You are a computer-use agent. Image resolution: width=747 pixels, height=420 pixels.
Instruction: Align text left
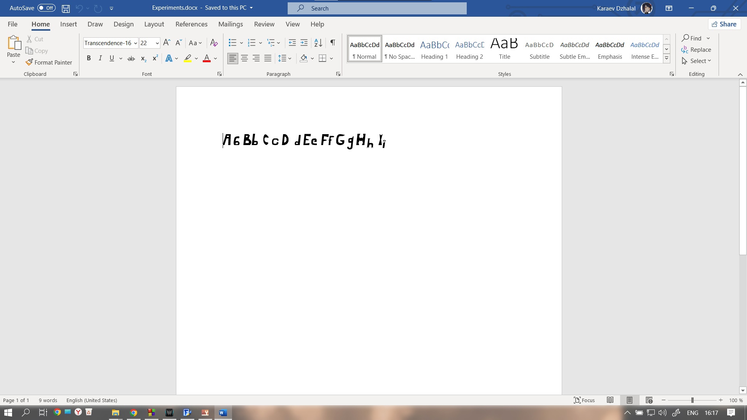(x=232, y=58)
